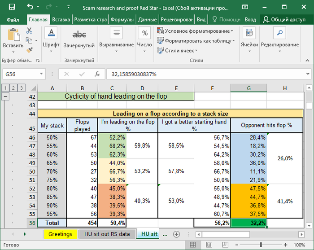Switch to Normal view icon

pos(193,245)
